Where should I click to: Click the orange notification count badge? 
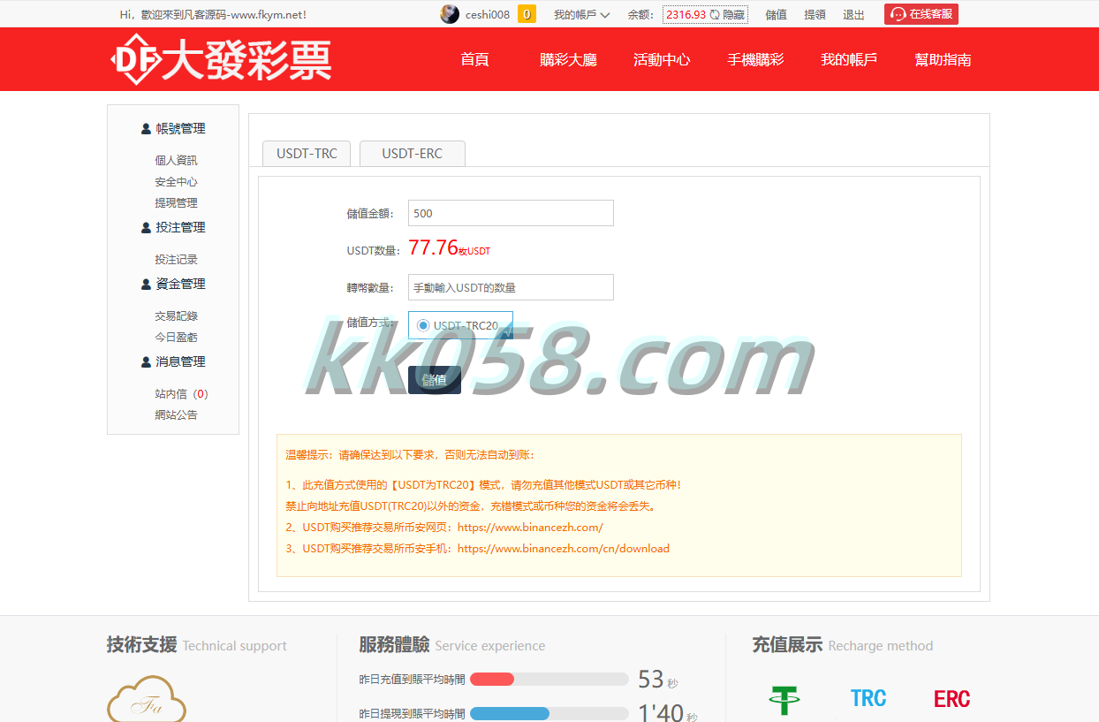(527, 14)
